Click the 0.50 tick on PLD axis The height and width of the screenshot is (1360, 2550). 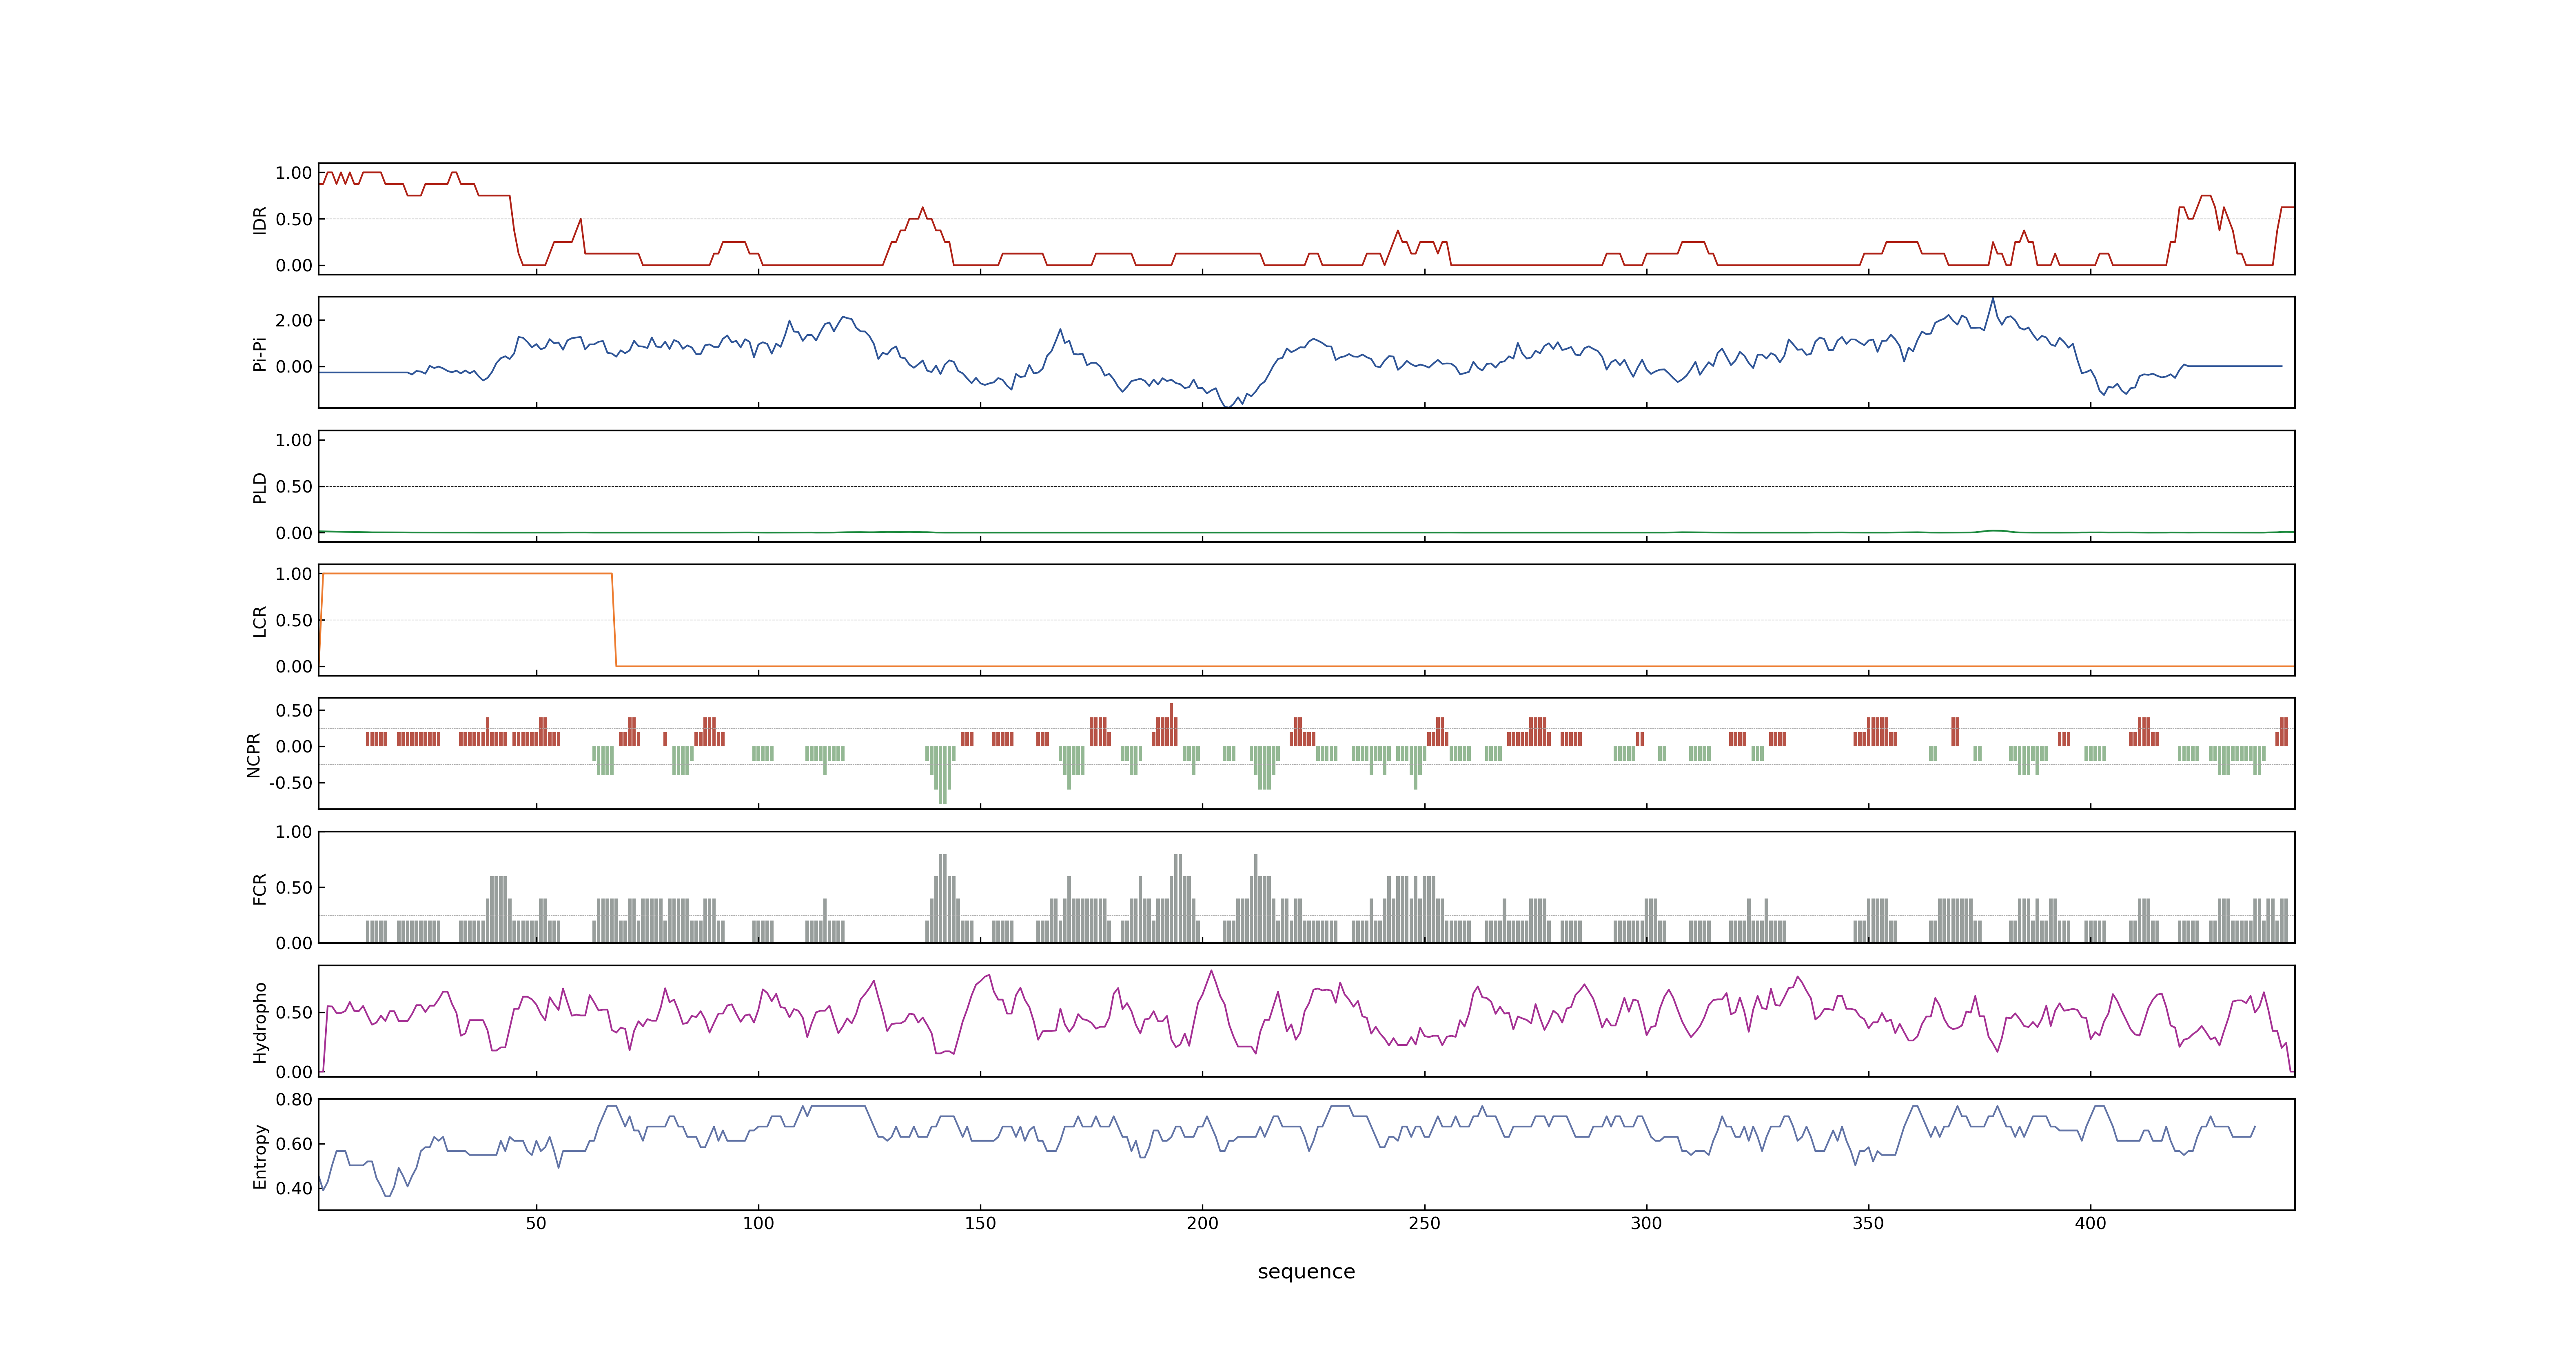coord(294,487)
